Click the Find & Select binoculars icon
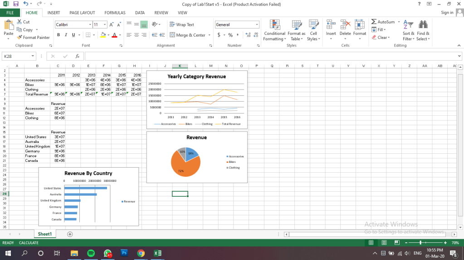 [x=423, y=25]
